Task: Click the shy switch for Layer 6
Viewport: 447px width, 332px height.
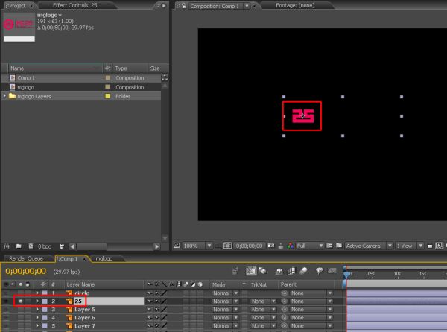Action: tap(149, 317)
